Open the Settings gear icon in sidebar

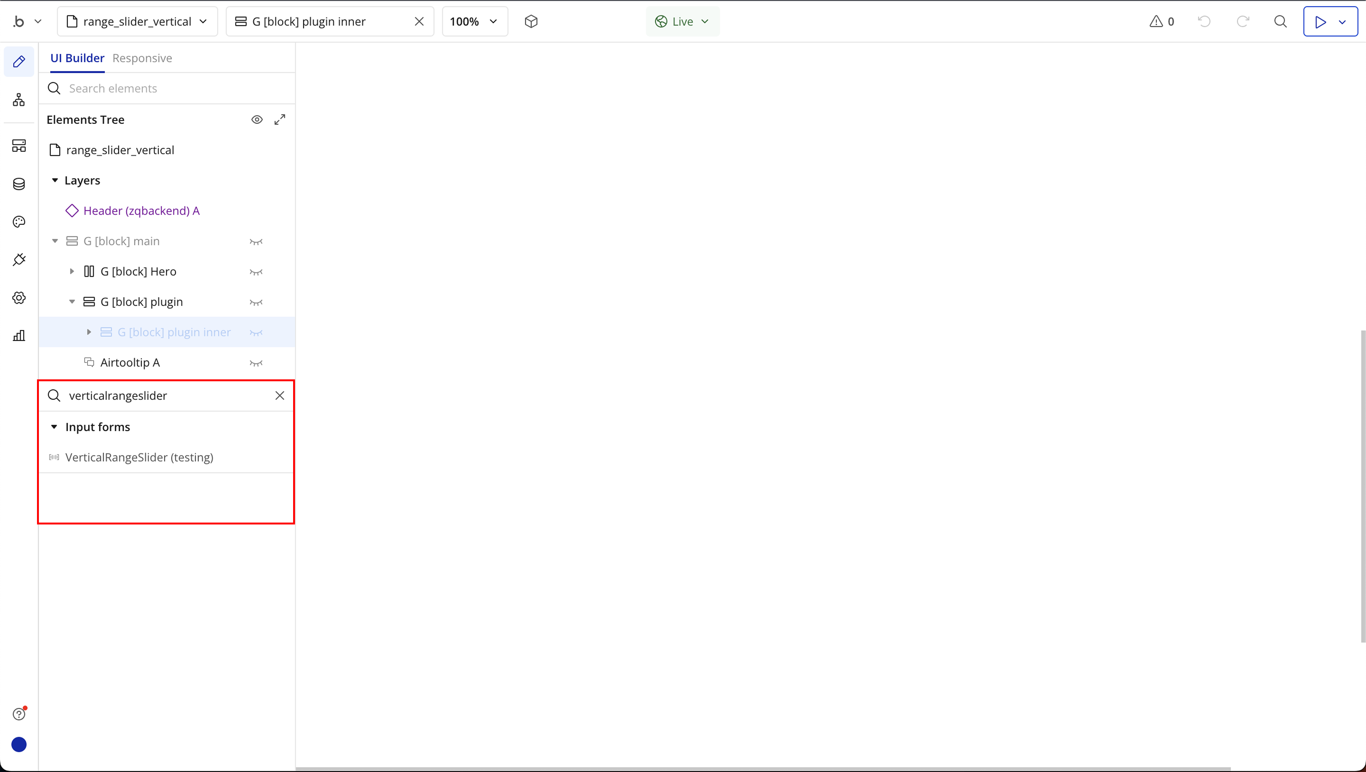point(19,297)
